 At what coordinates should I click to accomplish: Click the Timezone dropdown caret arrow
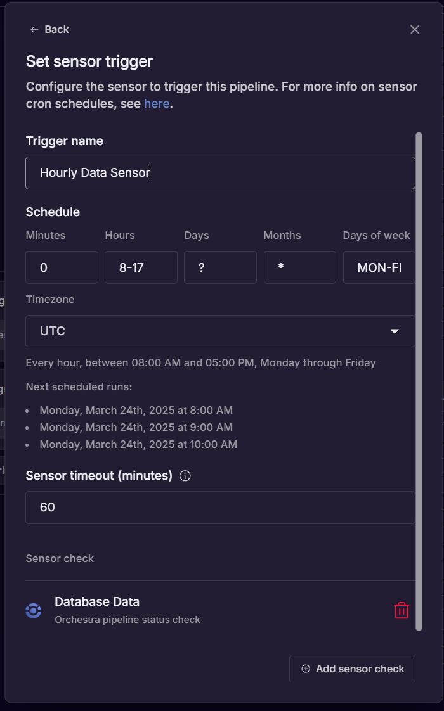(x=395, y=331)
